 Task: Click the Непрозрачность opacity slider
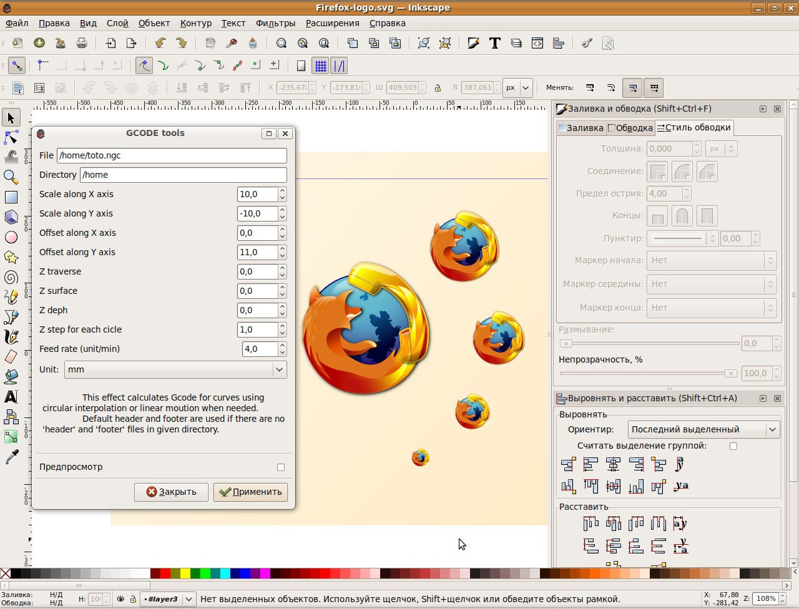click(x=649, y=373)
